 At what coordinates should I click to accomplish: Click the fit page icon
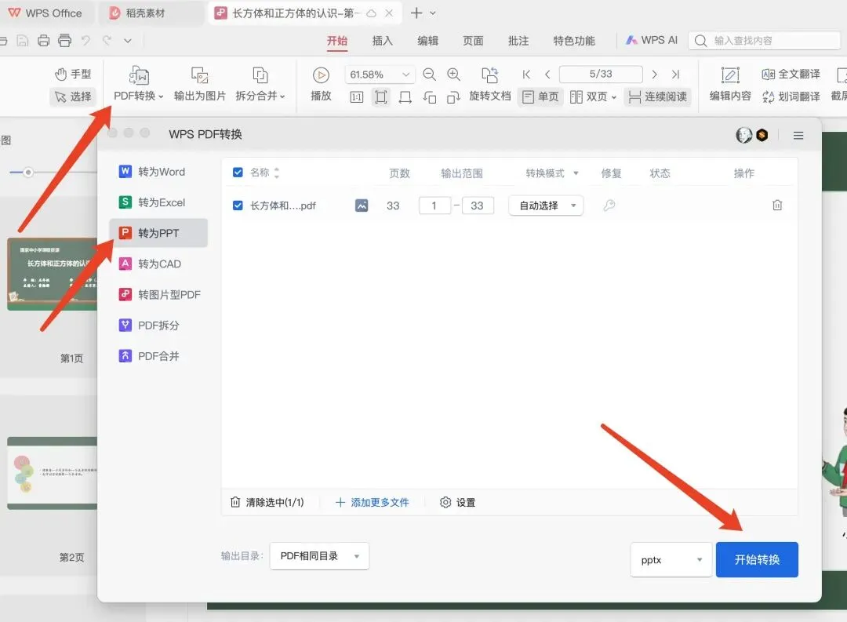point(381,97)
